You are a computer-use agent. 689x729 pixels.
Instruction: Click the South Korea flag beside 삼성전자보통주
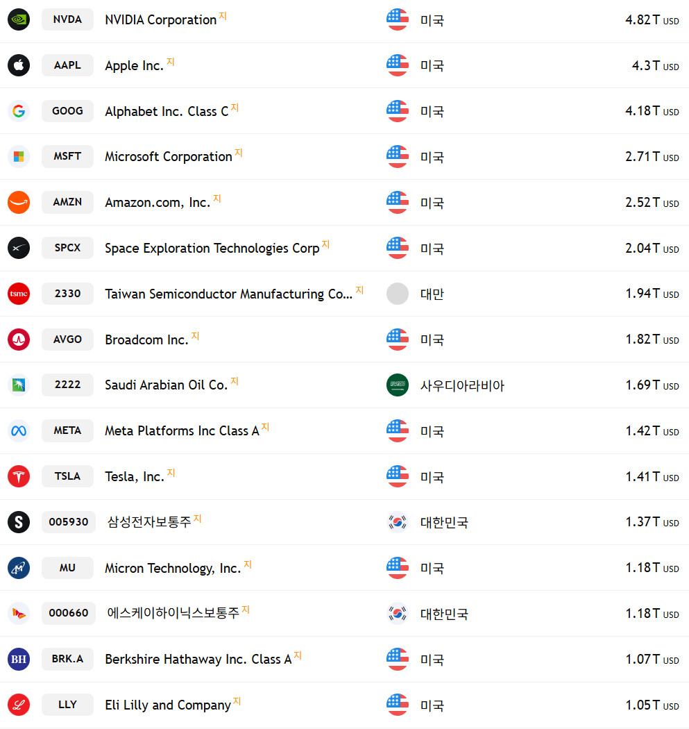pos(397,522)
